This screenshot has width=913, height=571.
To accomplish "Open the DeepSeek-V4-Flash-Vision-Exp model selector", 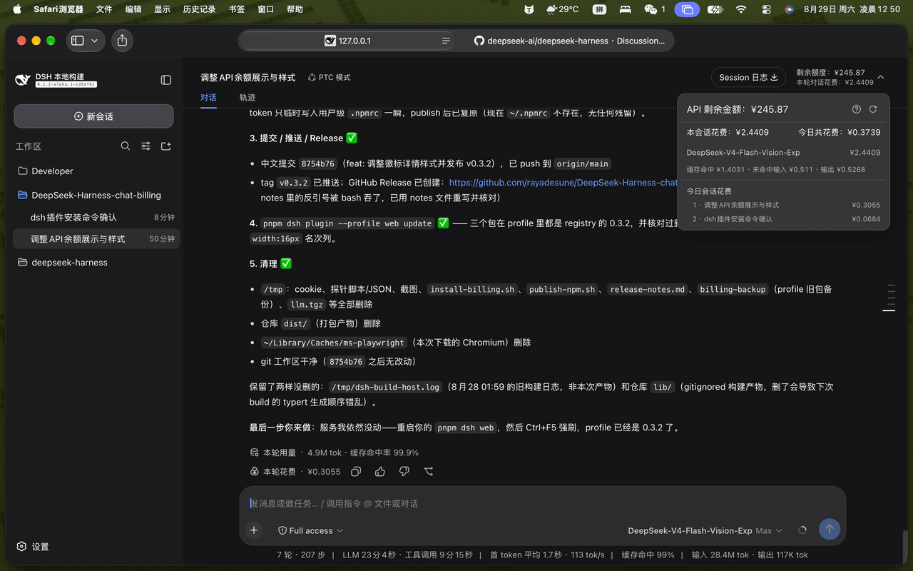I will click(x=705, y=530).
